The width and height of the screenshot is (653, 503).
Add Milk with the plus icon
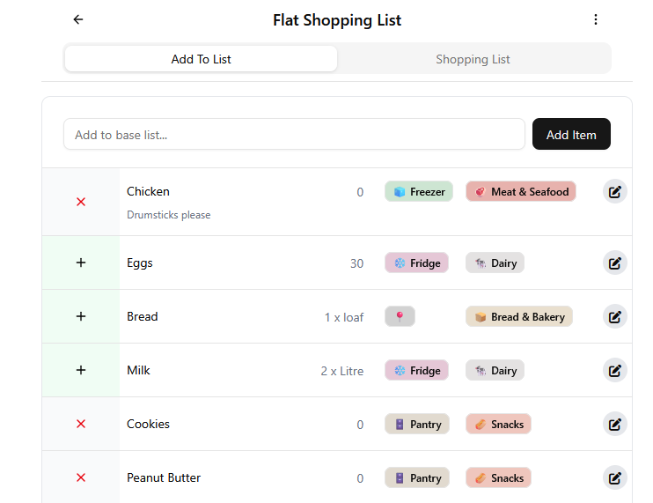click(81, 370)
